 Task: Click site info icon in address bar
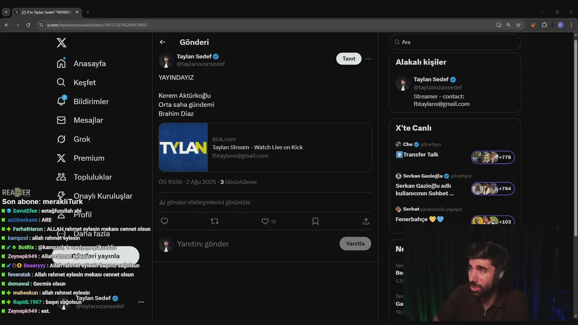coord(41,25)
